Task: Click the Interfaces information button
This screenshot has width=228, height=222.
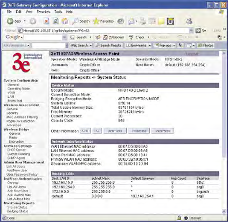Action: tap(162, 131)
